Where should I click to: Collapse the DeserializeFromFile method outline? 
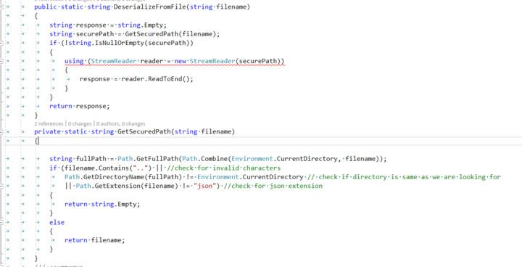(x=1, y=7)
